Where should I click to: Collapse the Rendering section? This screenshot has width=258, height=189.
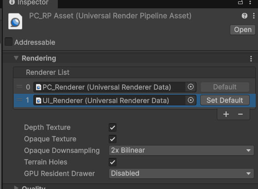coord(16,58)
